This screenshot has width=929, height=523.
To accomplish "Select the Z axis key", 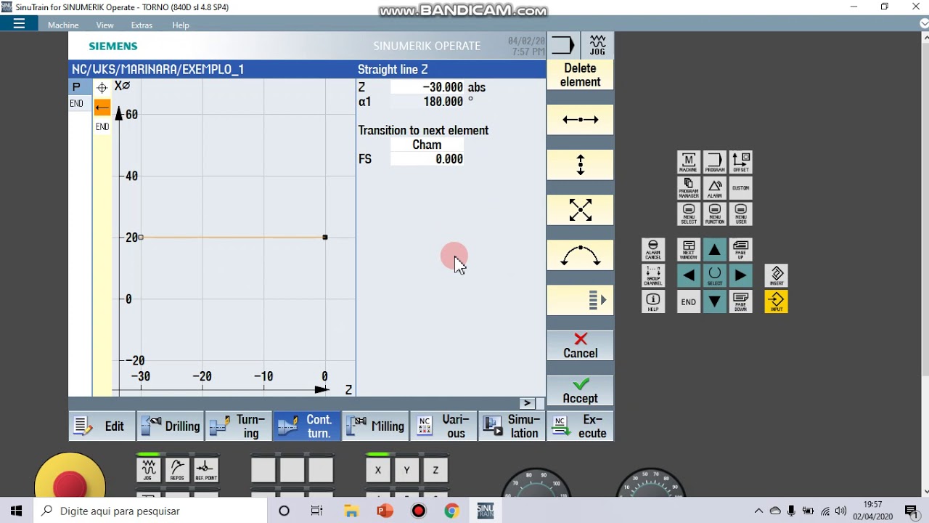I will pyautogui.click(x=435, y=471).
